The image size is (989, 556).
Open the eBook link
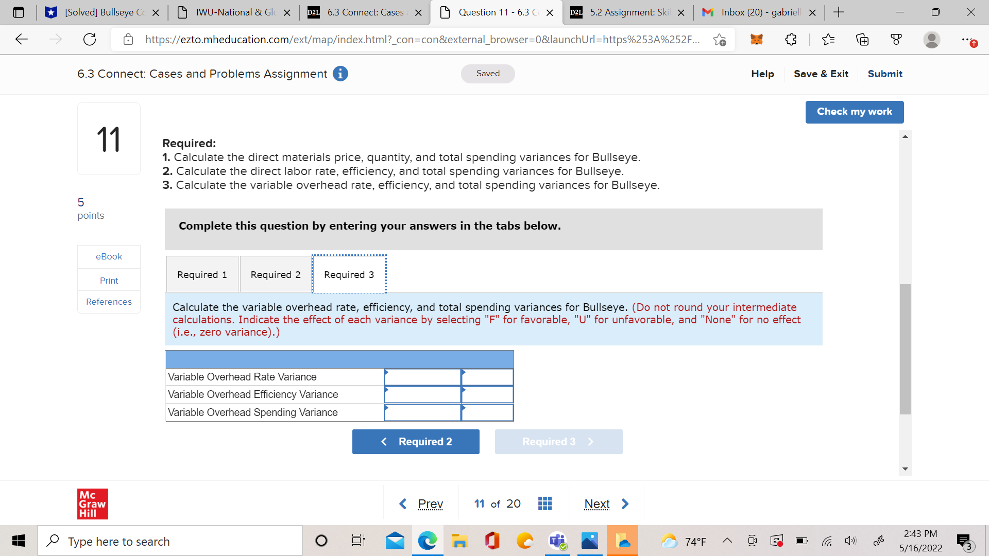coord(109,256)
